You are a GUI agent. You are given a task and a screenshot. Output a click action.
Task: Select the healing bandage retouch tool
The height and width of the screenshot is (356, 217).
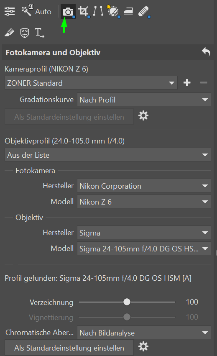(x=144, y=12)
